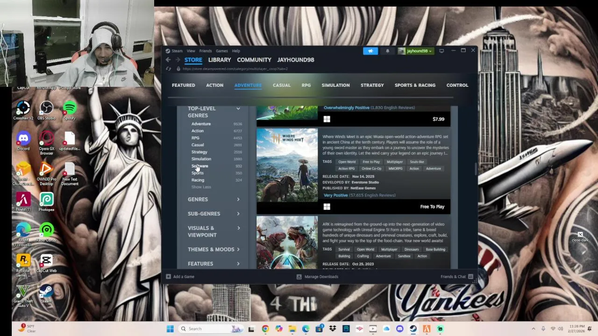Screen dimensions: 598x336
Task: Click the Steam announcements megaphone icon
Action: [370, 51]
